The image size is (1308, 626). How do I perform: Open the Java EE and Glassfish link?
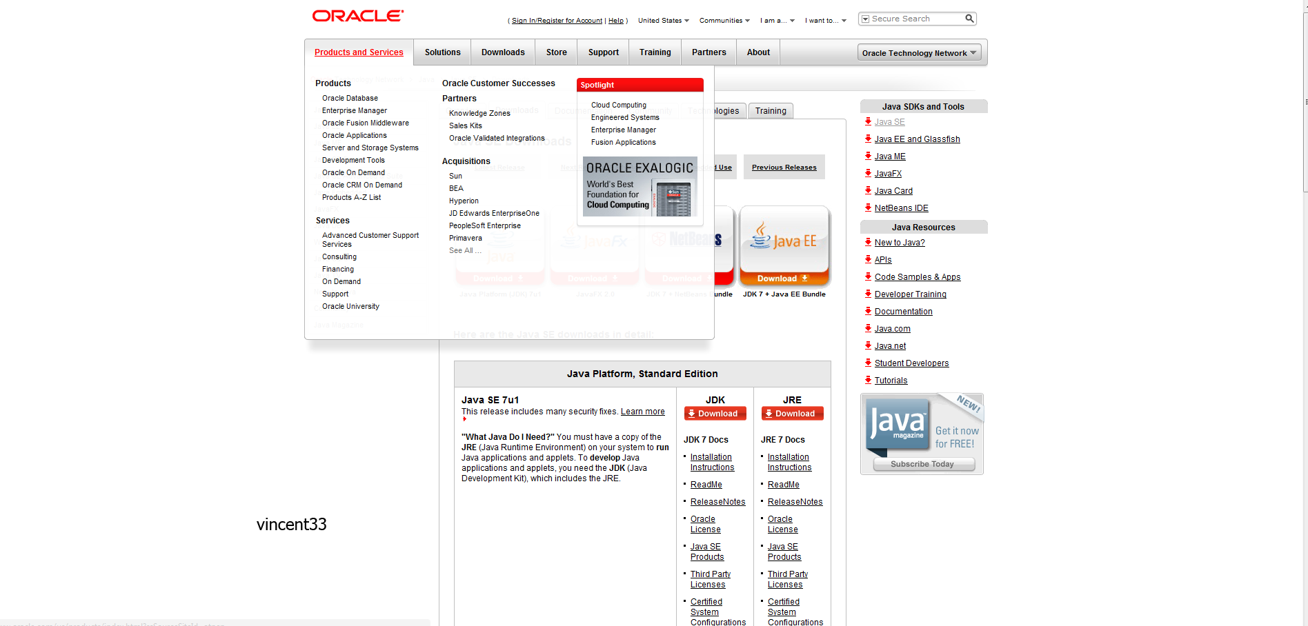pos(917,139)
